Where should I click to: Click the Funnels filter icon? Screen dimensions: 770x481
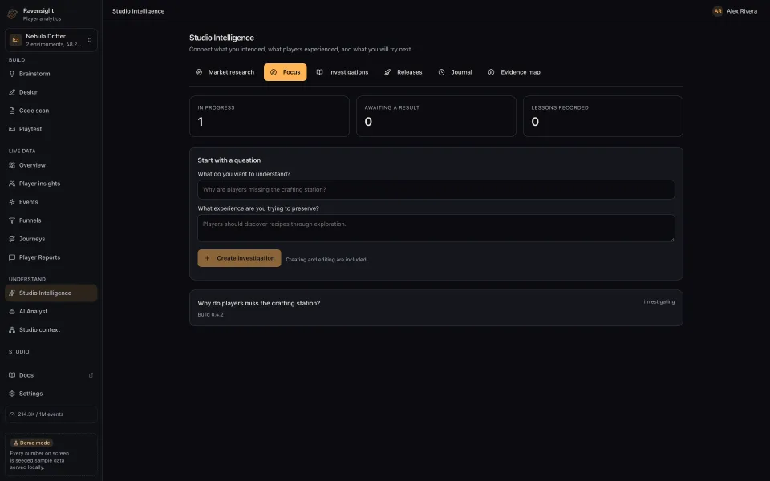coord(12,220)
